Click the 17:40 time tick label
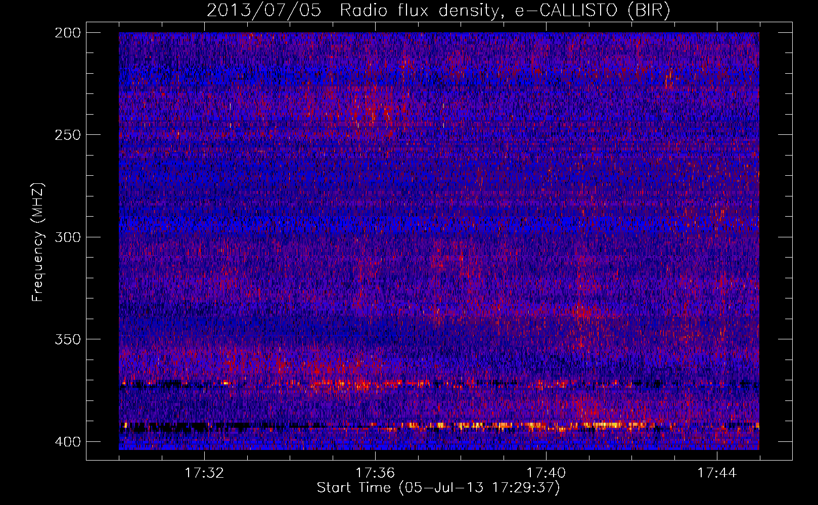The height and width of the screenshot is (505, 818). (x=546, y=473)
